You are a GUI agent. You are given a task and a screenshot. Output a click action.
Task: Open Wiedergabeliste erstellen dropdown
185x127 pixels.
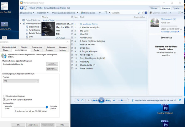(x=65, y=13)
